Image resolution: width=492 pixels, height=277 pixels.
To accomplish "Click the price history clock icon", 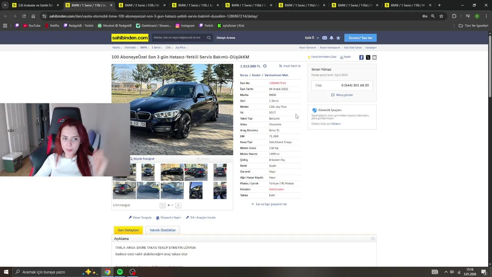I will (264, 66).
